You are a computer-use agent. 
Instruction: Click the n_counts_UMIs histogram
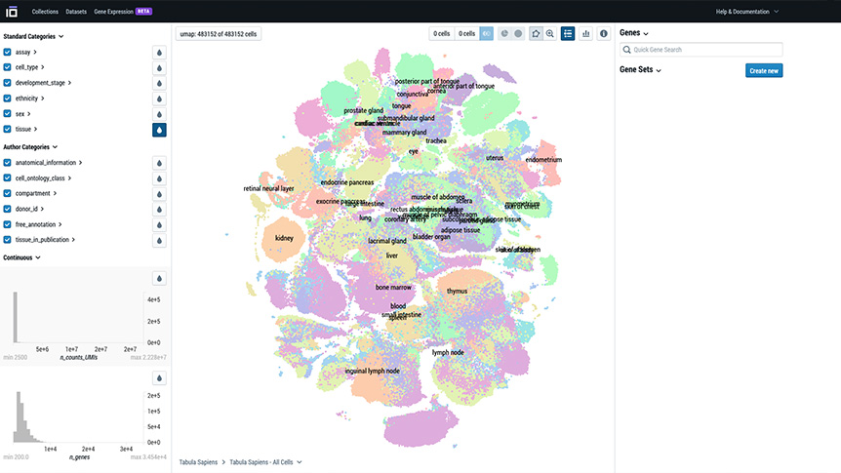[78, 318]
